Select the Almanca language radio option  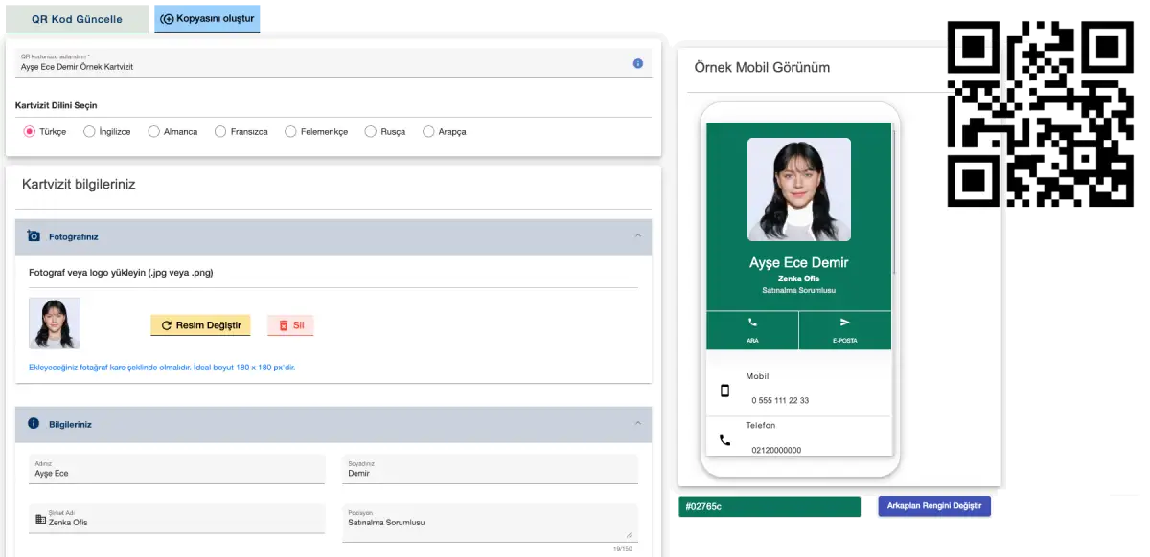click(153, 132)
